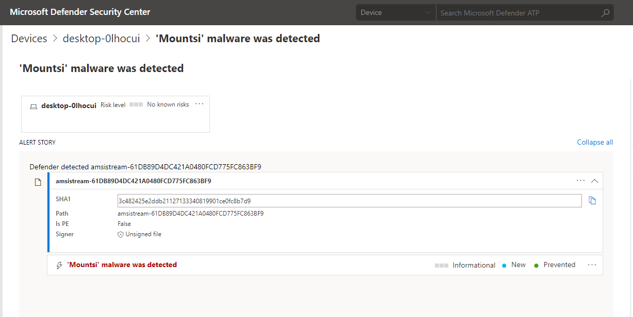Click the search magnifier in the top bar
633x317 pixels.
605,12
